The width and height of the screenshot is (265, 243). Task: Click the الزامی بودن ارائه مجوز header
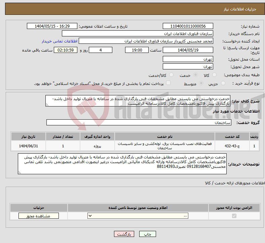[x=234, y=208]
